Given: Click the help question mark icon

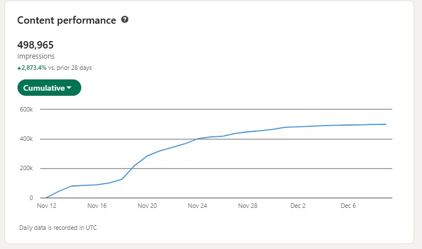Looking at the screenshot, I should pyautogui.click(x=125, y=20).
